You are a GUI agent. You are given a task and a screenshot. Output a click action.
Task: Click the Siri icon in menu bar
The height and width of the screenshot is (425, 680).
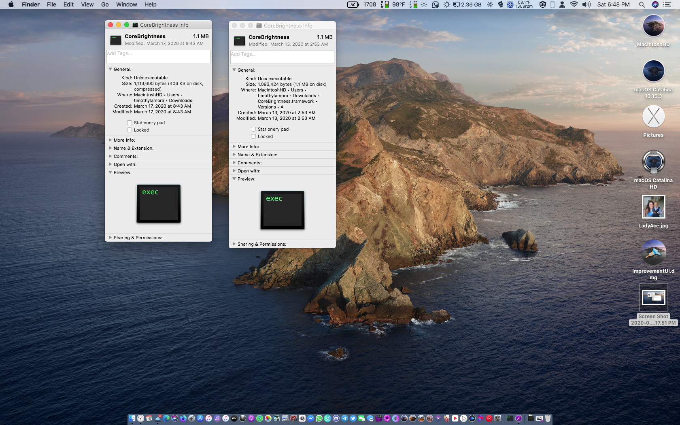point(655,4)
